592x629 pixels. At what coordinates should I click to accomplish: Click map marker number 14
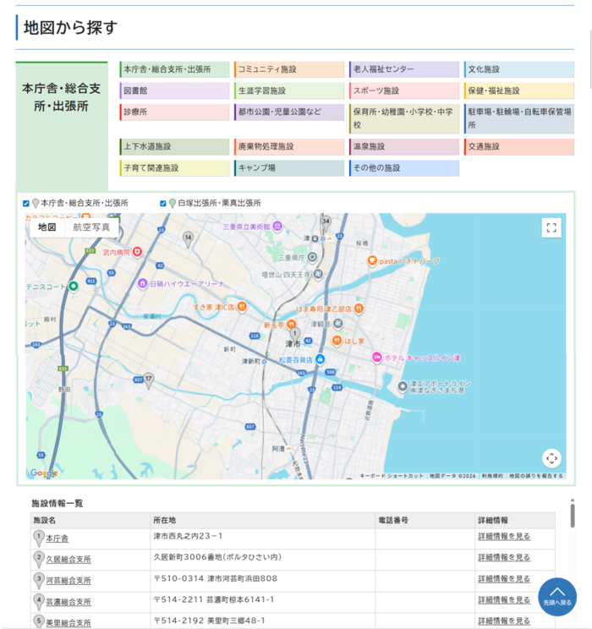coord(188,239)
